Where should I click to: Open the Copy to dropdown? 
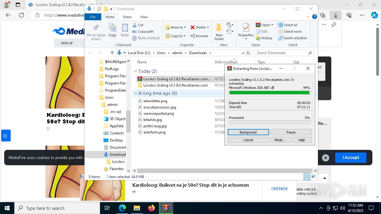pos(175,36)
